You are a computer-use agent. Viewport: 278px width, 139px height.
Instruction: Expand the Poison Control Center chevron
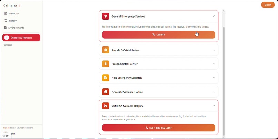[x=214, y=64]
